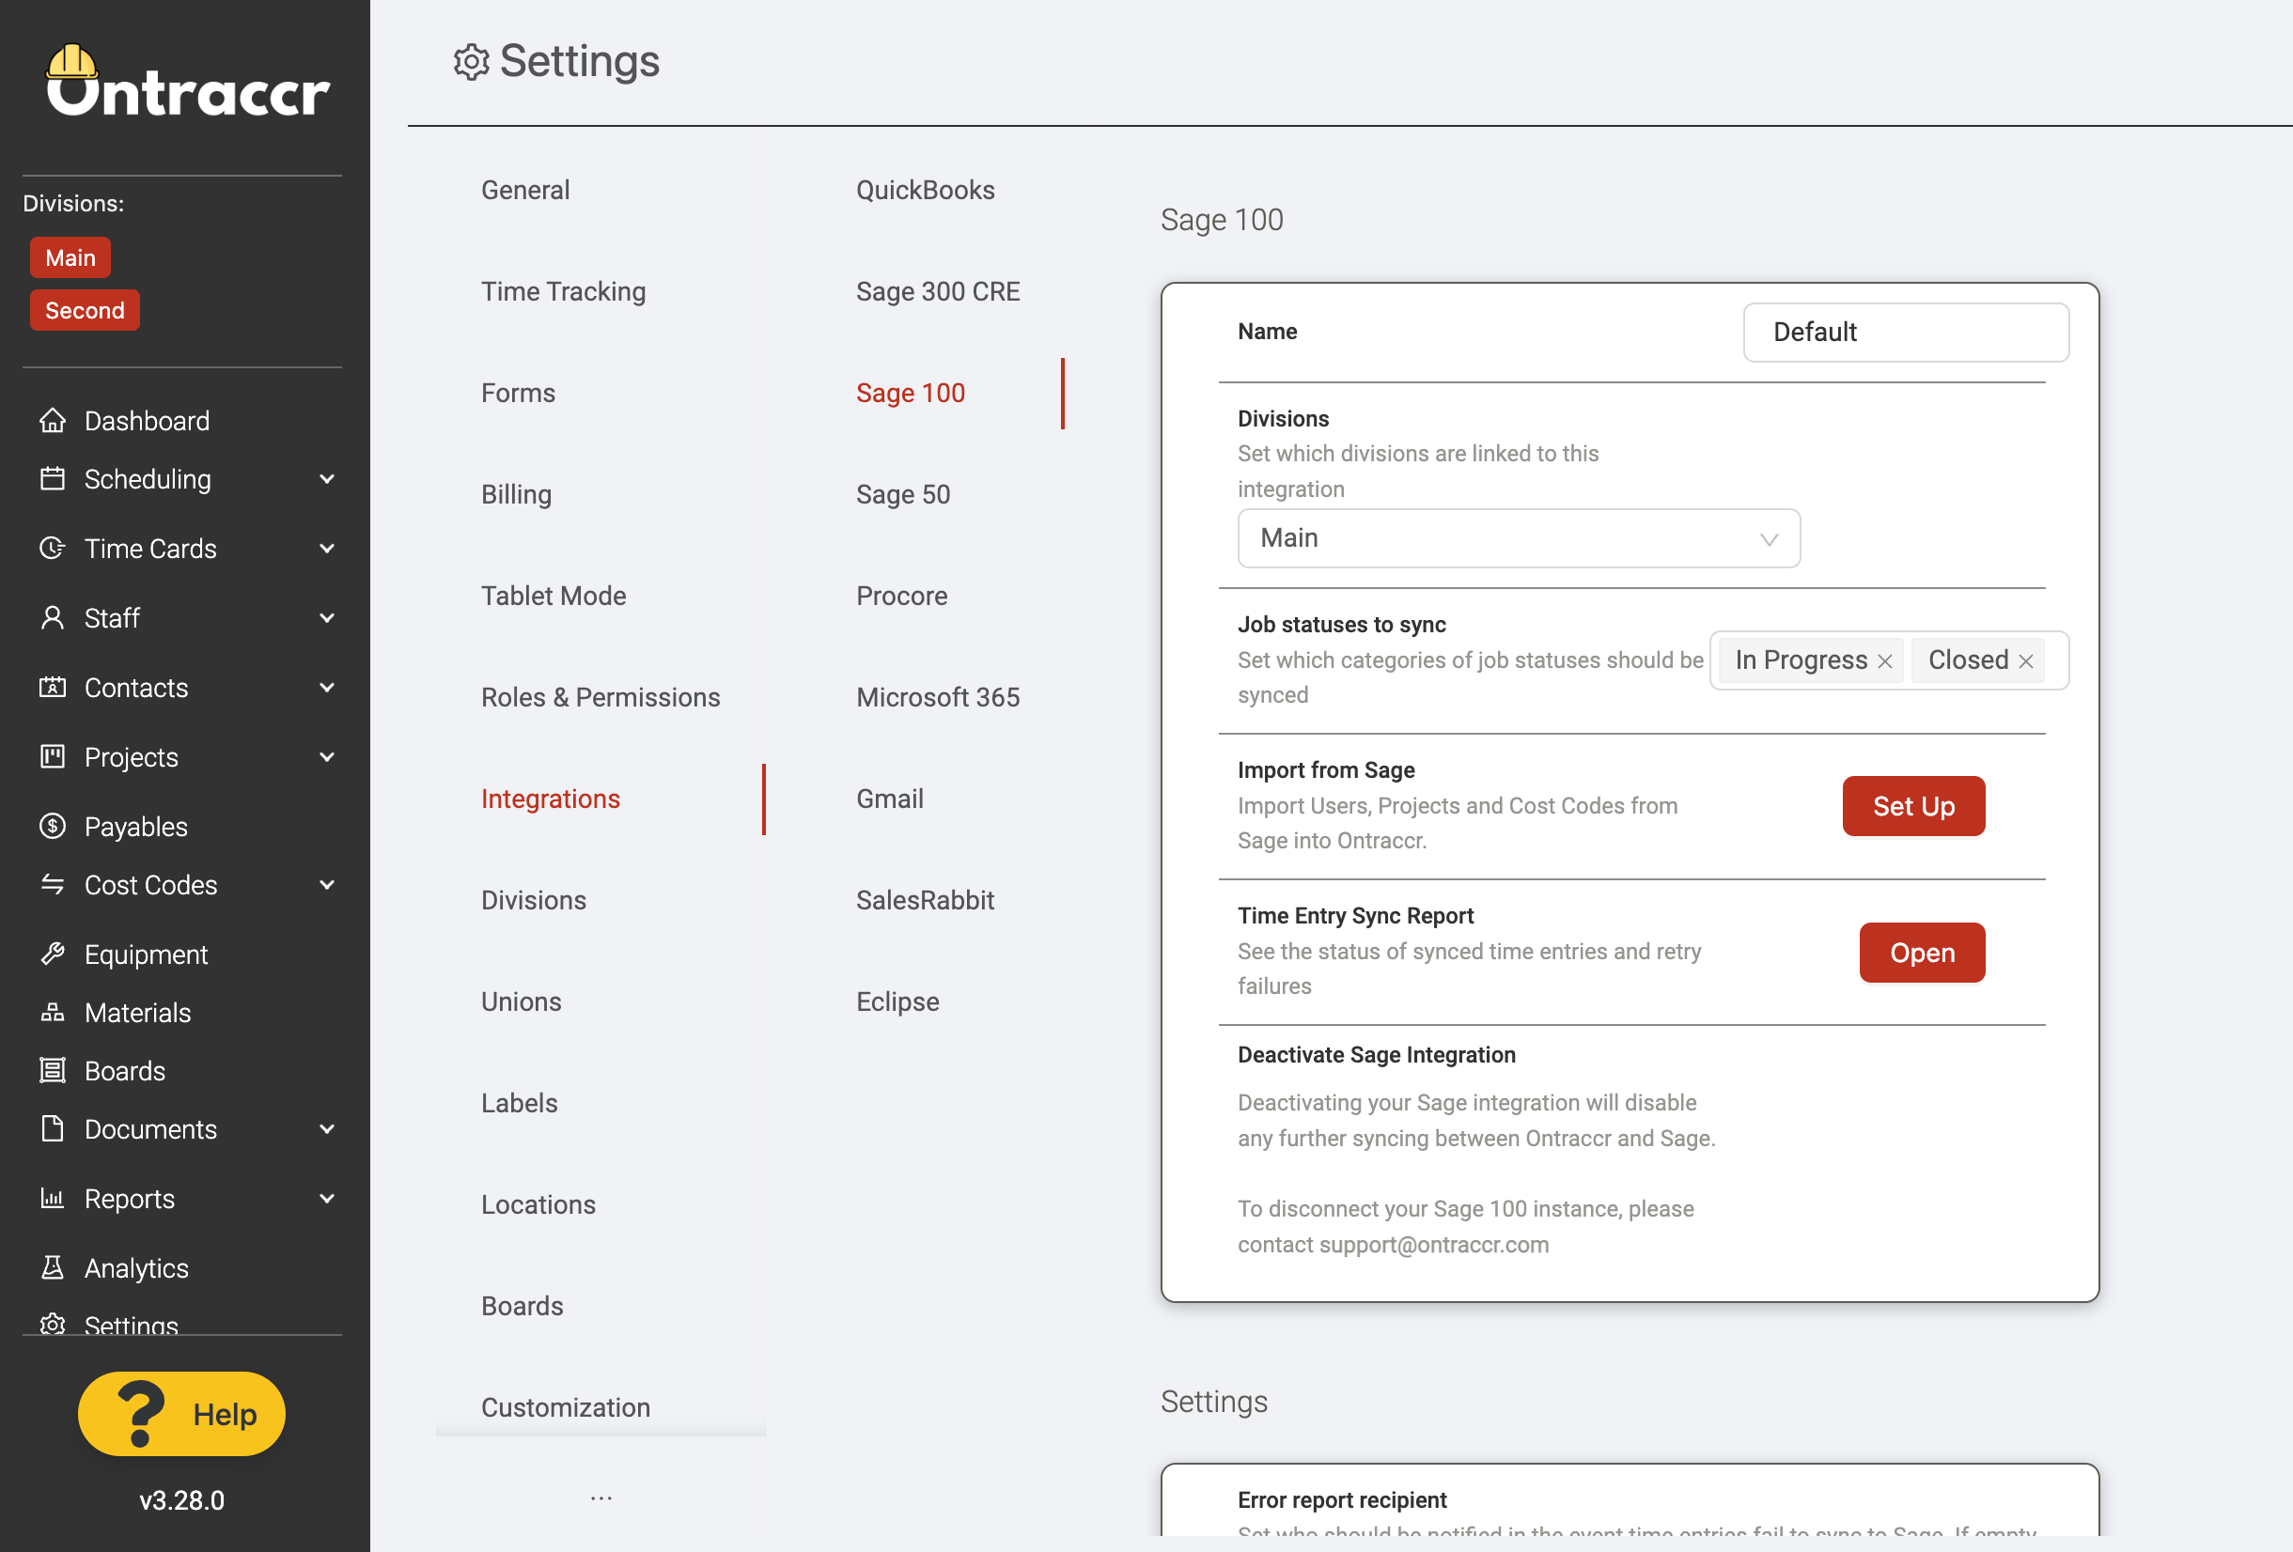Open the Forms settings tab
This screenshot has height=1552, width=2293.
[x=518, y=393]
